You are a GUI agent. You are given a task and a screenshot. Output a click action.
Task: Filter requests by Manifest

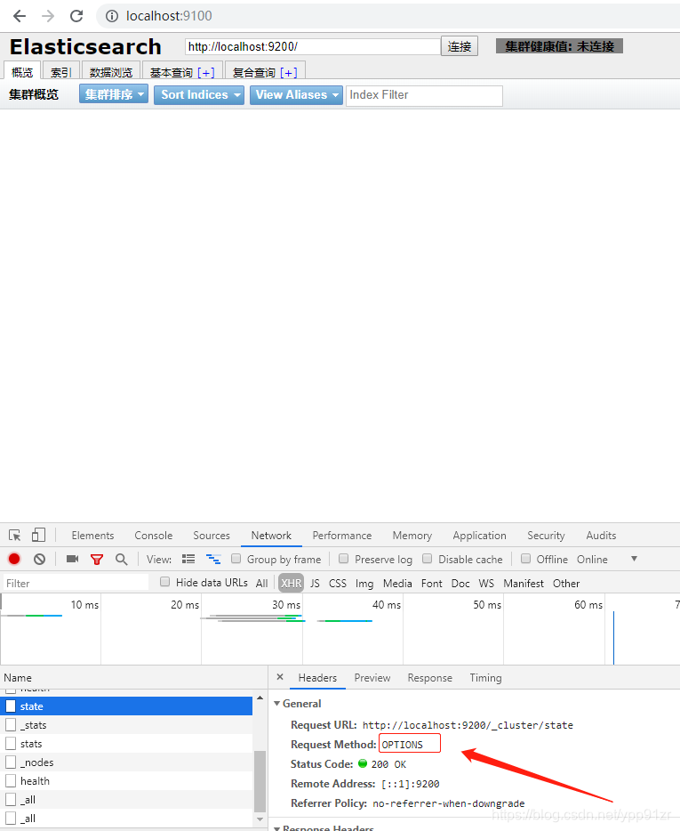coord(524,583)
